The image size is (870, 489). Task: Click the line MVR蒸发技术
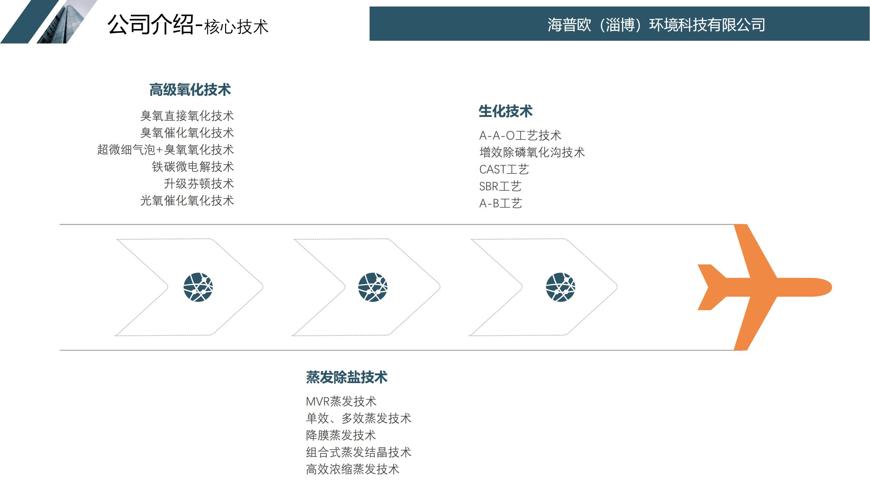coord(341,401)
